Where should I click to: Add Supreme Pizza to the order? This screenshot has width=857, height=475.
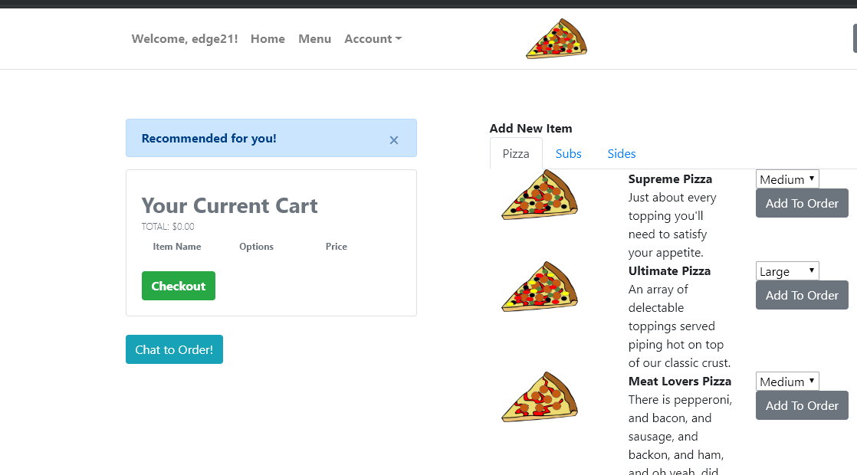pyautogui.click(x=802, y=203)
